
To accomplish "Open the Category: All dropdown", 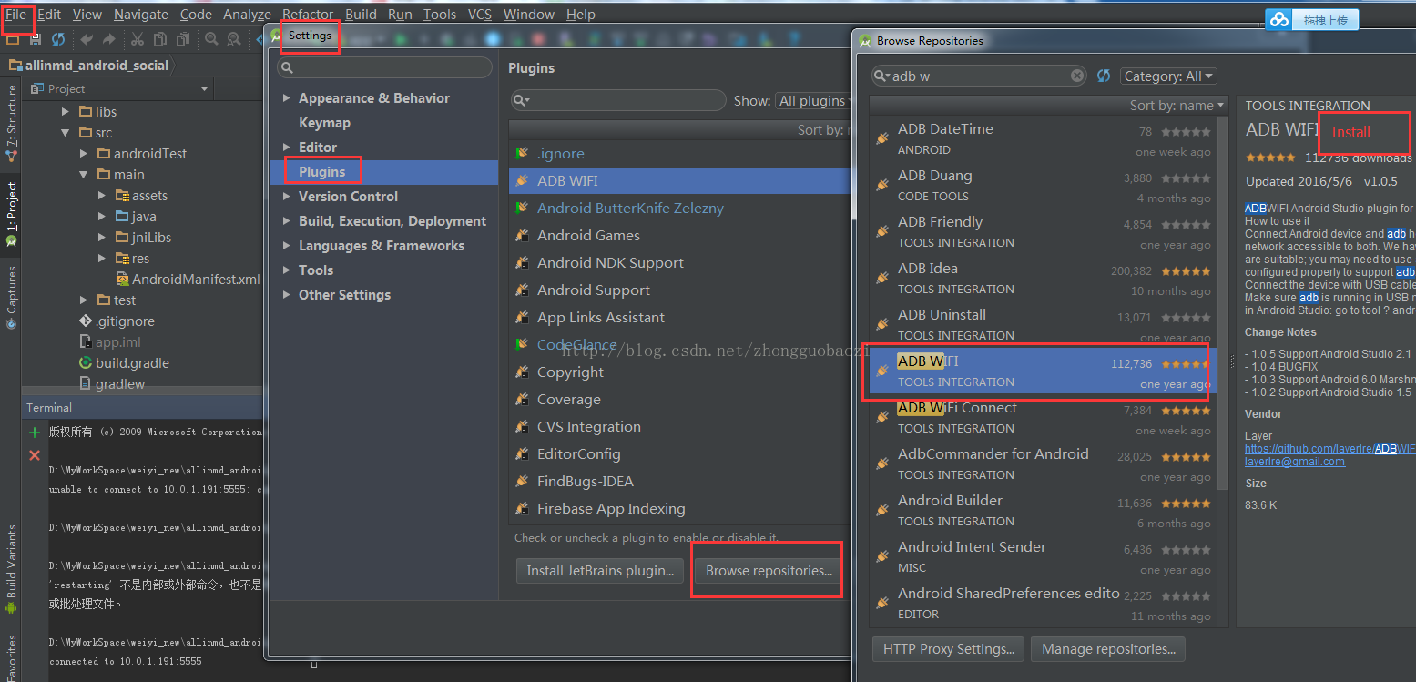I will click(x=1168, y=76).
